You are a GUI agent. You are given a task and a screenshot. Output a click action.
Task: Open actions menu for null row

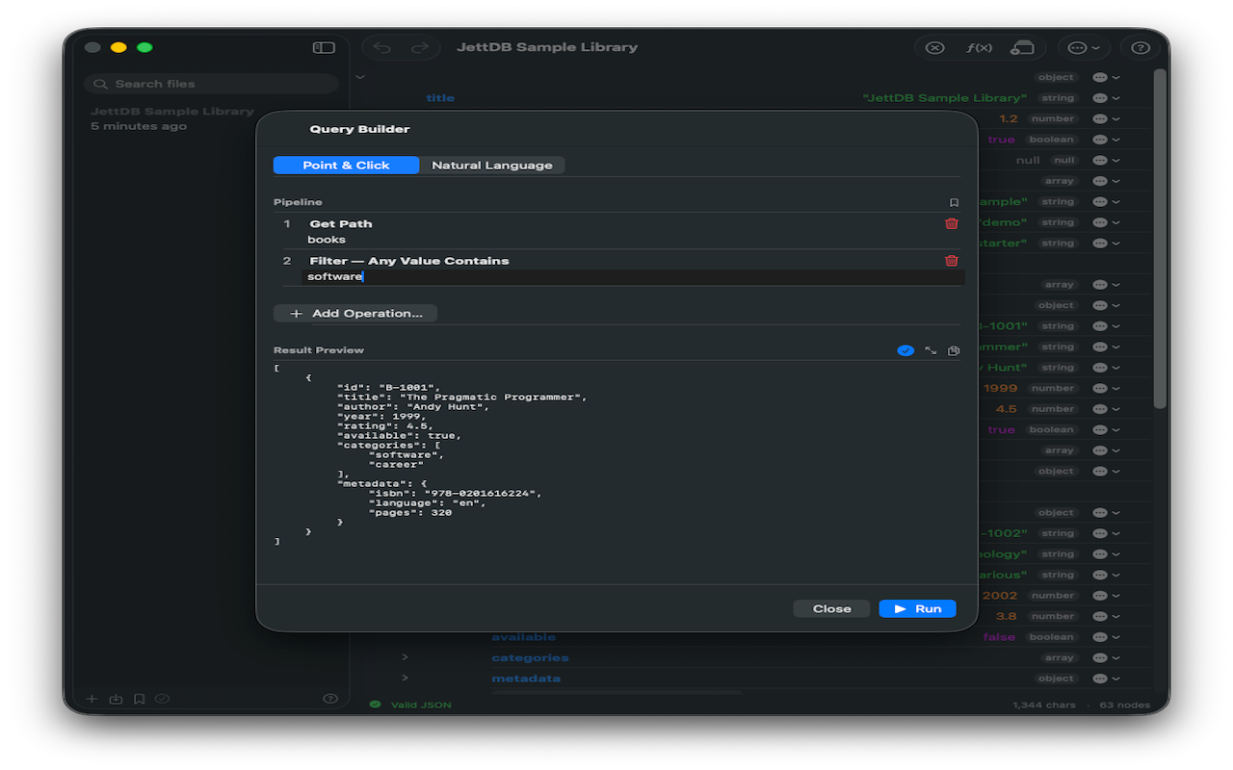click(x=1105, y=160)
